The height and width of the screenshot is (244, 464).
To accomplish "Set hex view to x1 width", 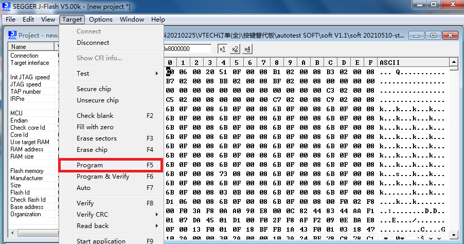I will (x=222, y=49).
